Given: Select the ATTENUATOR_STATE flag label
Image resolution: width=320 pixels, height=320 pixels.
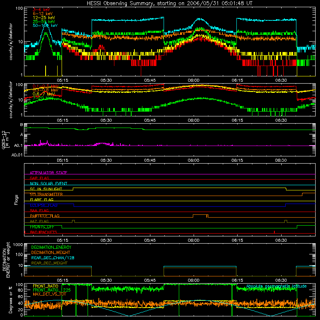Looking at the screenshot, I should [x=48, y=173].
